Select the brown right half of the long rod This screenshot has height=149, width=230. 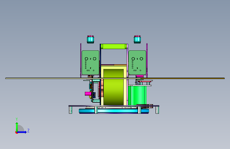tap(183, 78)
